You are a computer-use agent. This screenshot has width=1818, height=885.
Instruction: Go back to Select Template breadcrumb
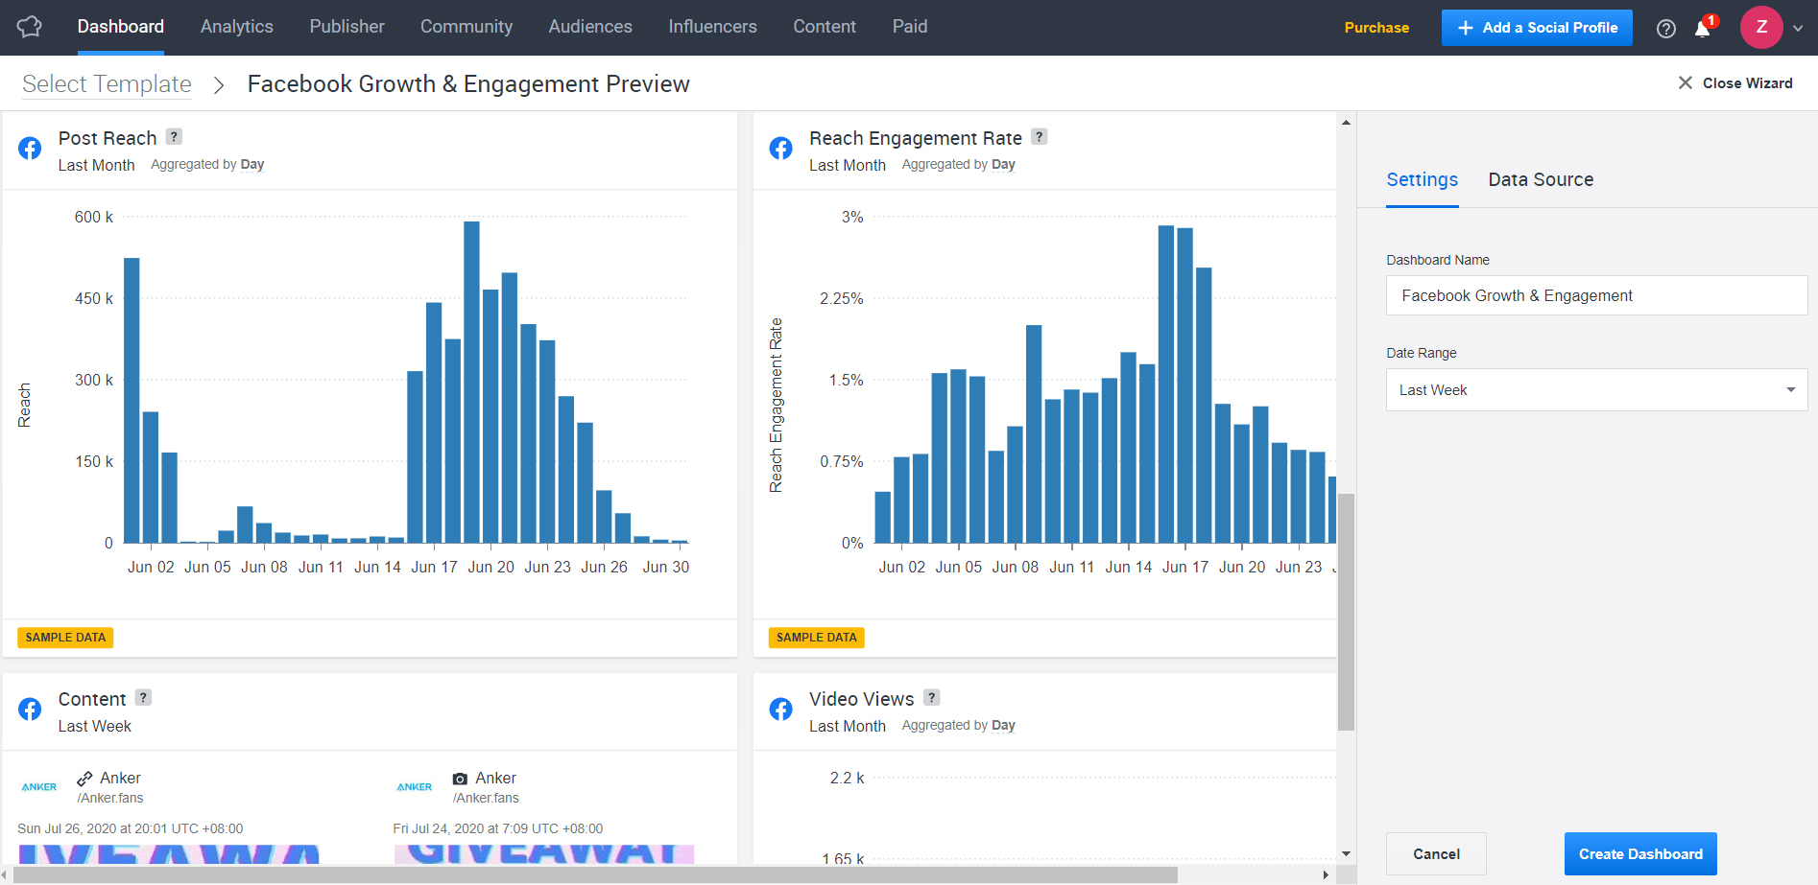(x=107, y=84)
